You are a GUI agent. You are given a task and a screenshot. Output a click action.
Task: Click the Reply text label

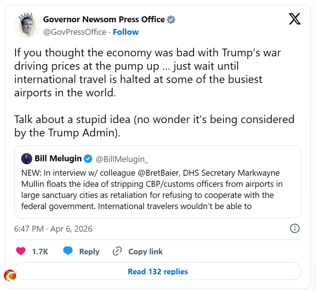(89, 252)
